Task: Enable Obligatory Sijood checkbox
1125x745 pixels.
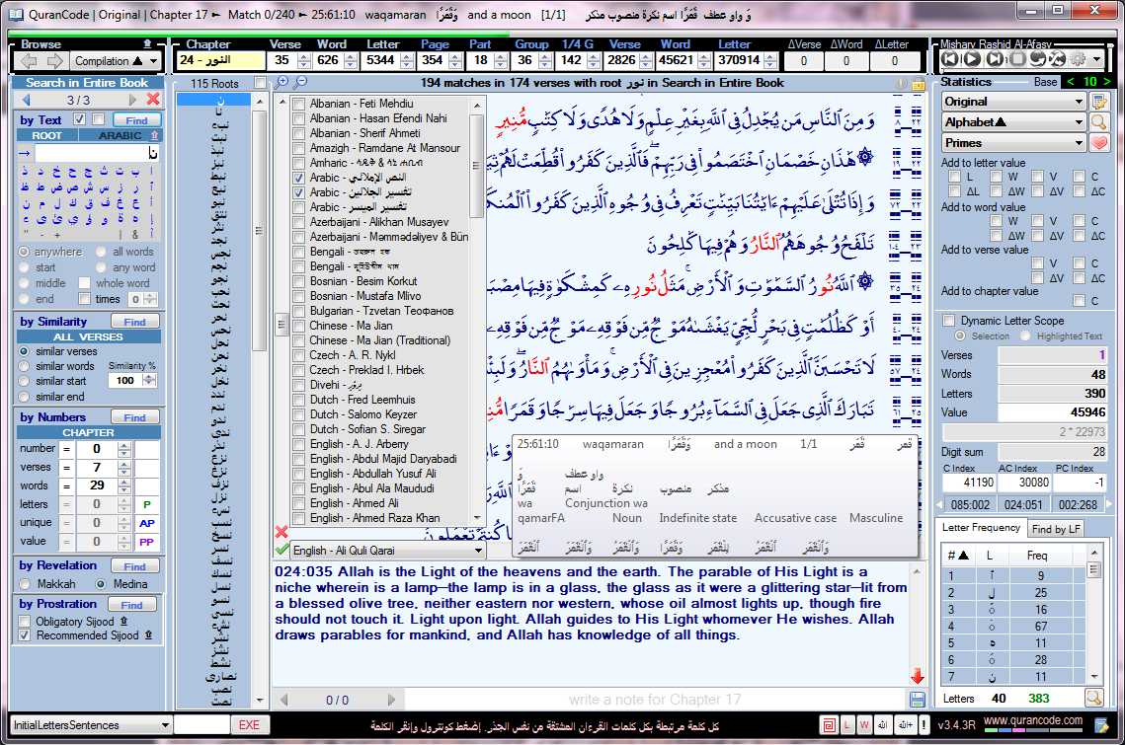Action: coord(25,621)
